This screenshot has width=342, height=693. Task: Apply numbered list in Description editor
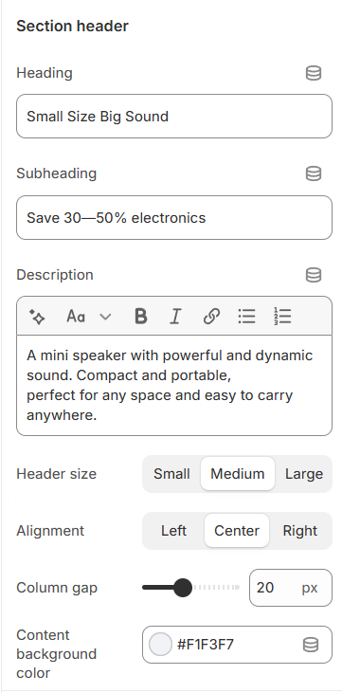tap(282, 317)
